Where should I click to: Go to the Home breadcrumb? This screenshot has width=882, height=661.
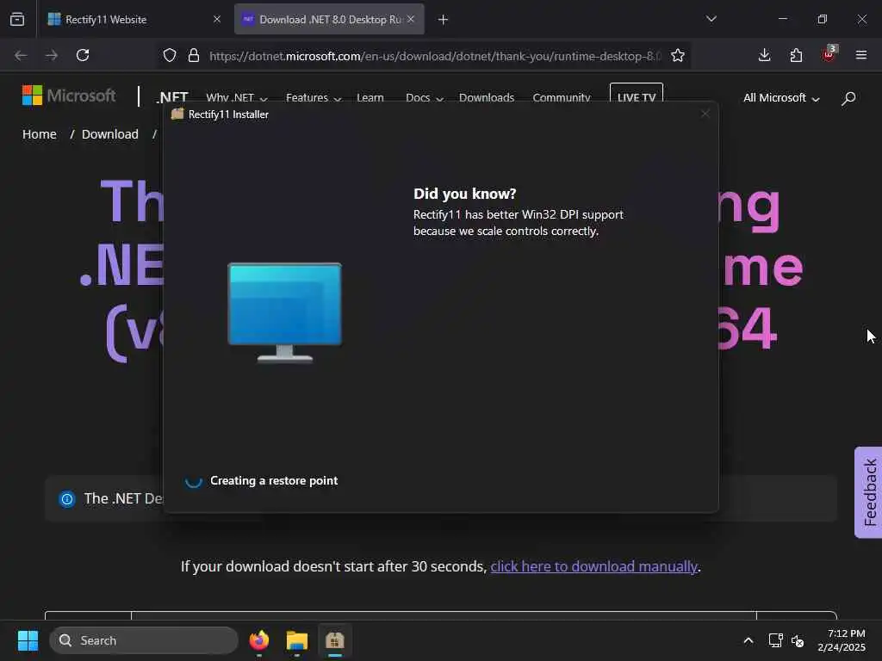click(x=40, y=134)
